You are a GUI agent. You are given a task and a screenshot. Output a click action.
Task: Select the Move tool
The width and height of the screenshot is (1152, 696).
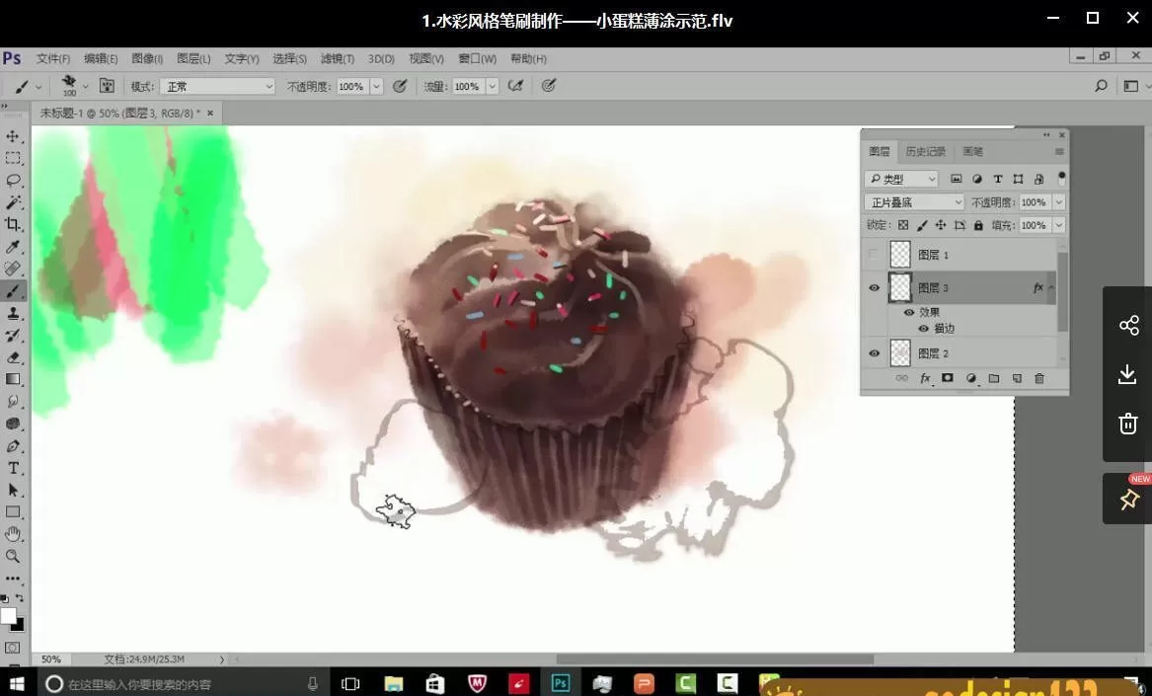pos(14,137)
